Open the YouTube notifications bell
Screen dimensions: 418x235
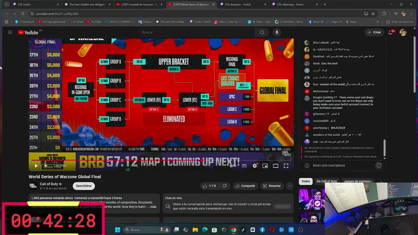[391, 32]
